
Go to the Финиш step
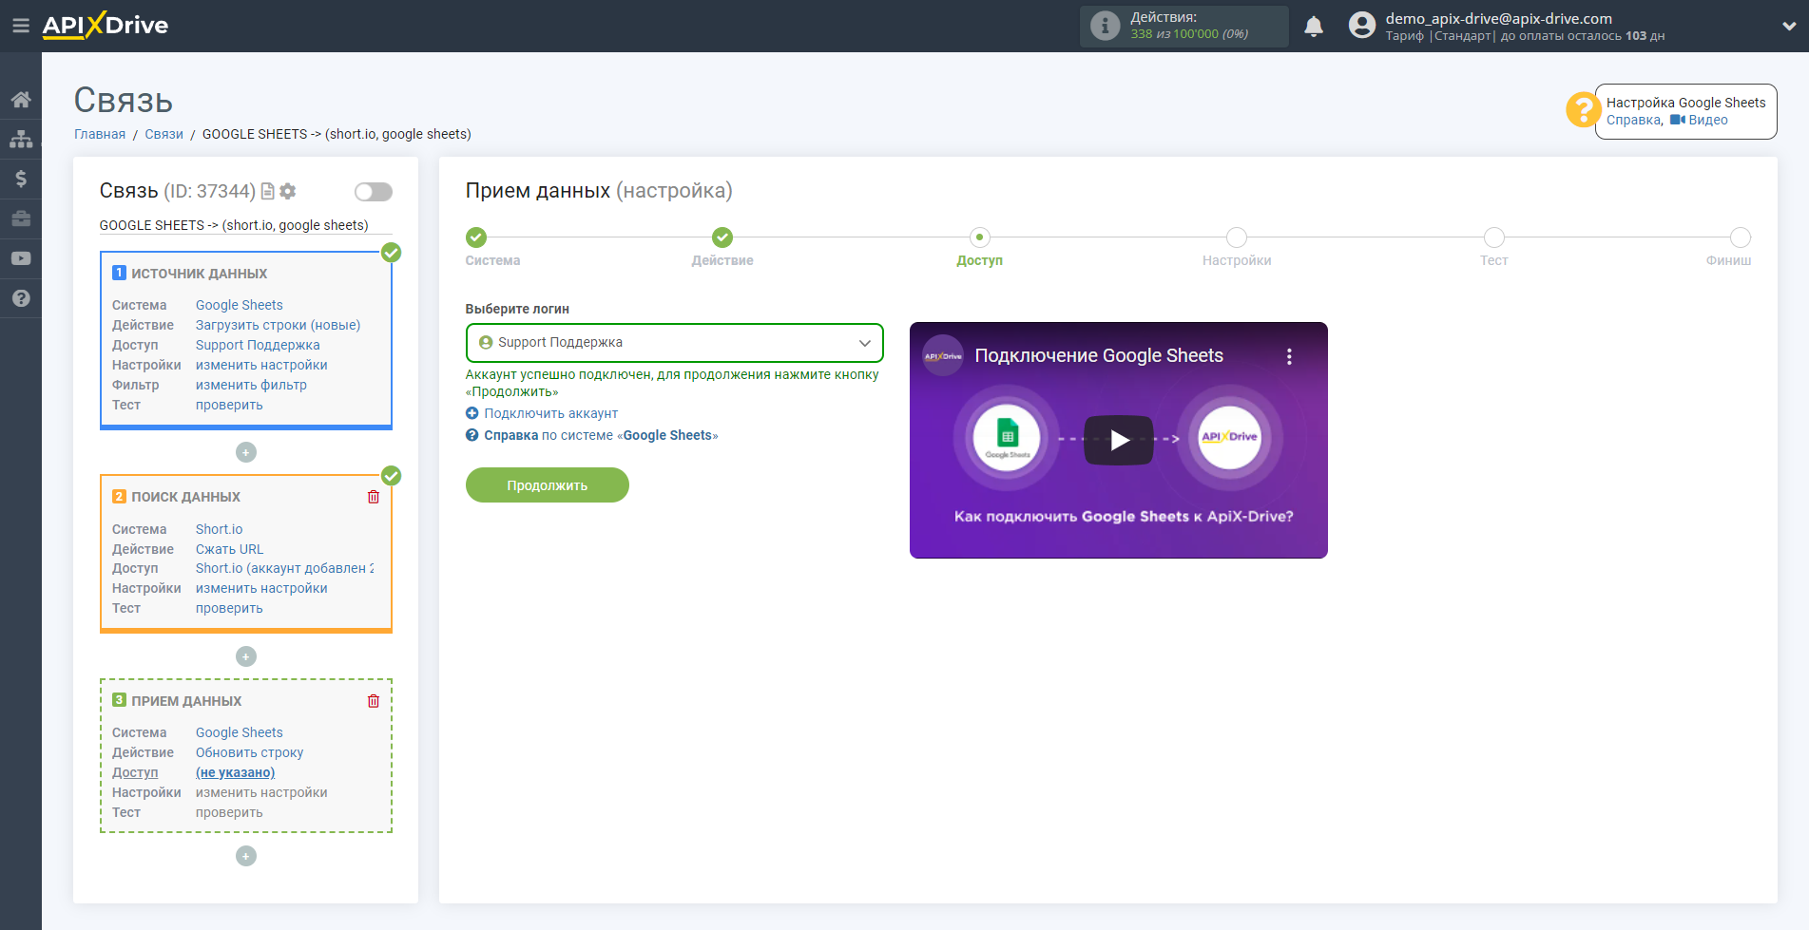(1741, 237)
